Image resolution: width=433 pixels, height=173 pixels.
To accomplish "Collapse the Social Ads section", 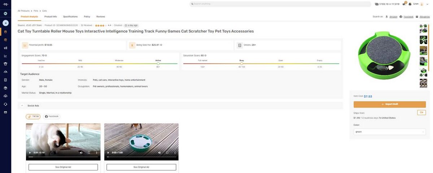I will coord(22,105).
